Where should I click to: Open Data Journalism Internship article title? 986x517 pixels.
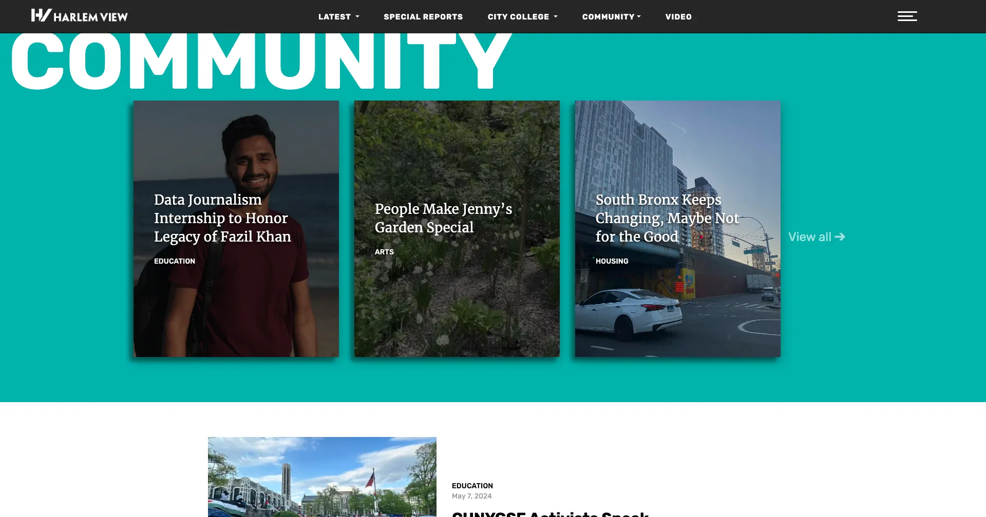(222, 218)
